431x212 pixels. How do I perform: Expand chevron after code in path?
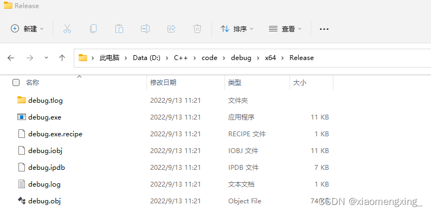pyautogui.click(x=224, y=58)
